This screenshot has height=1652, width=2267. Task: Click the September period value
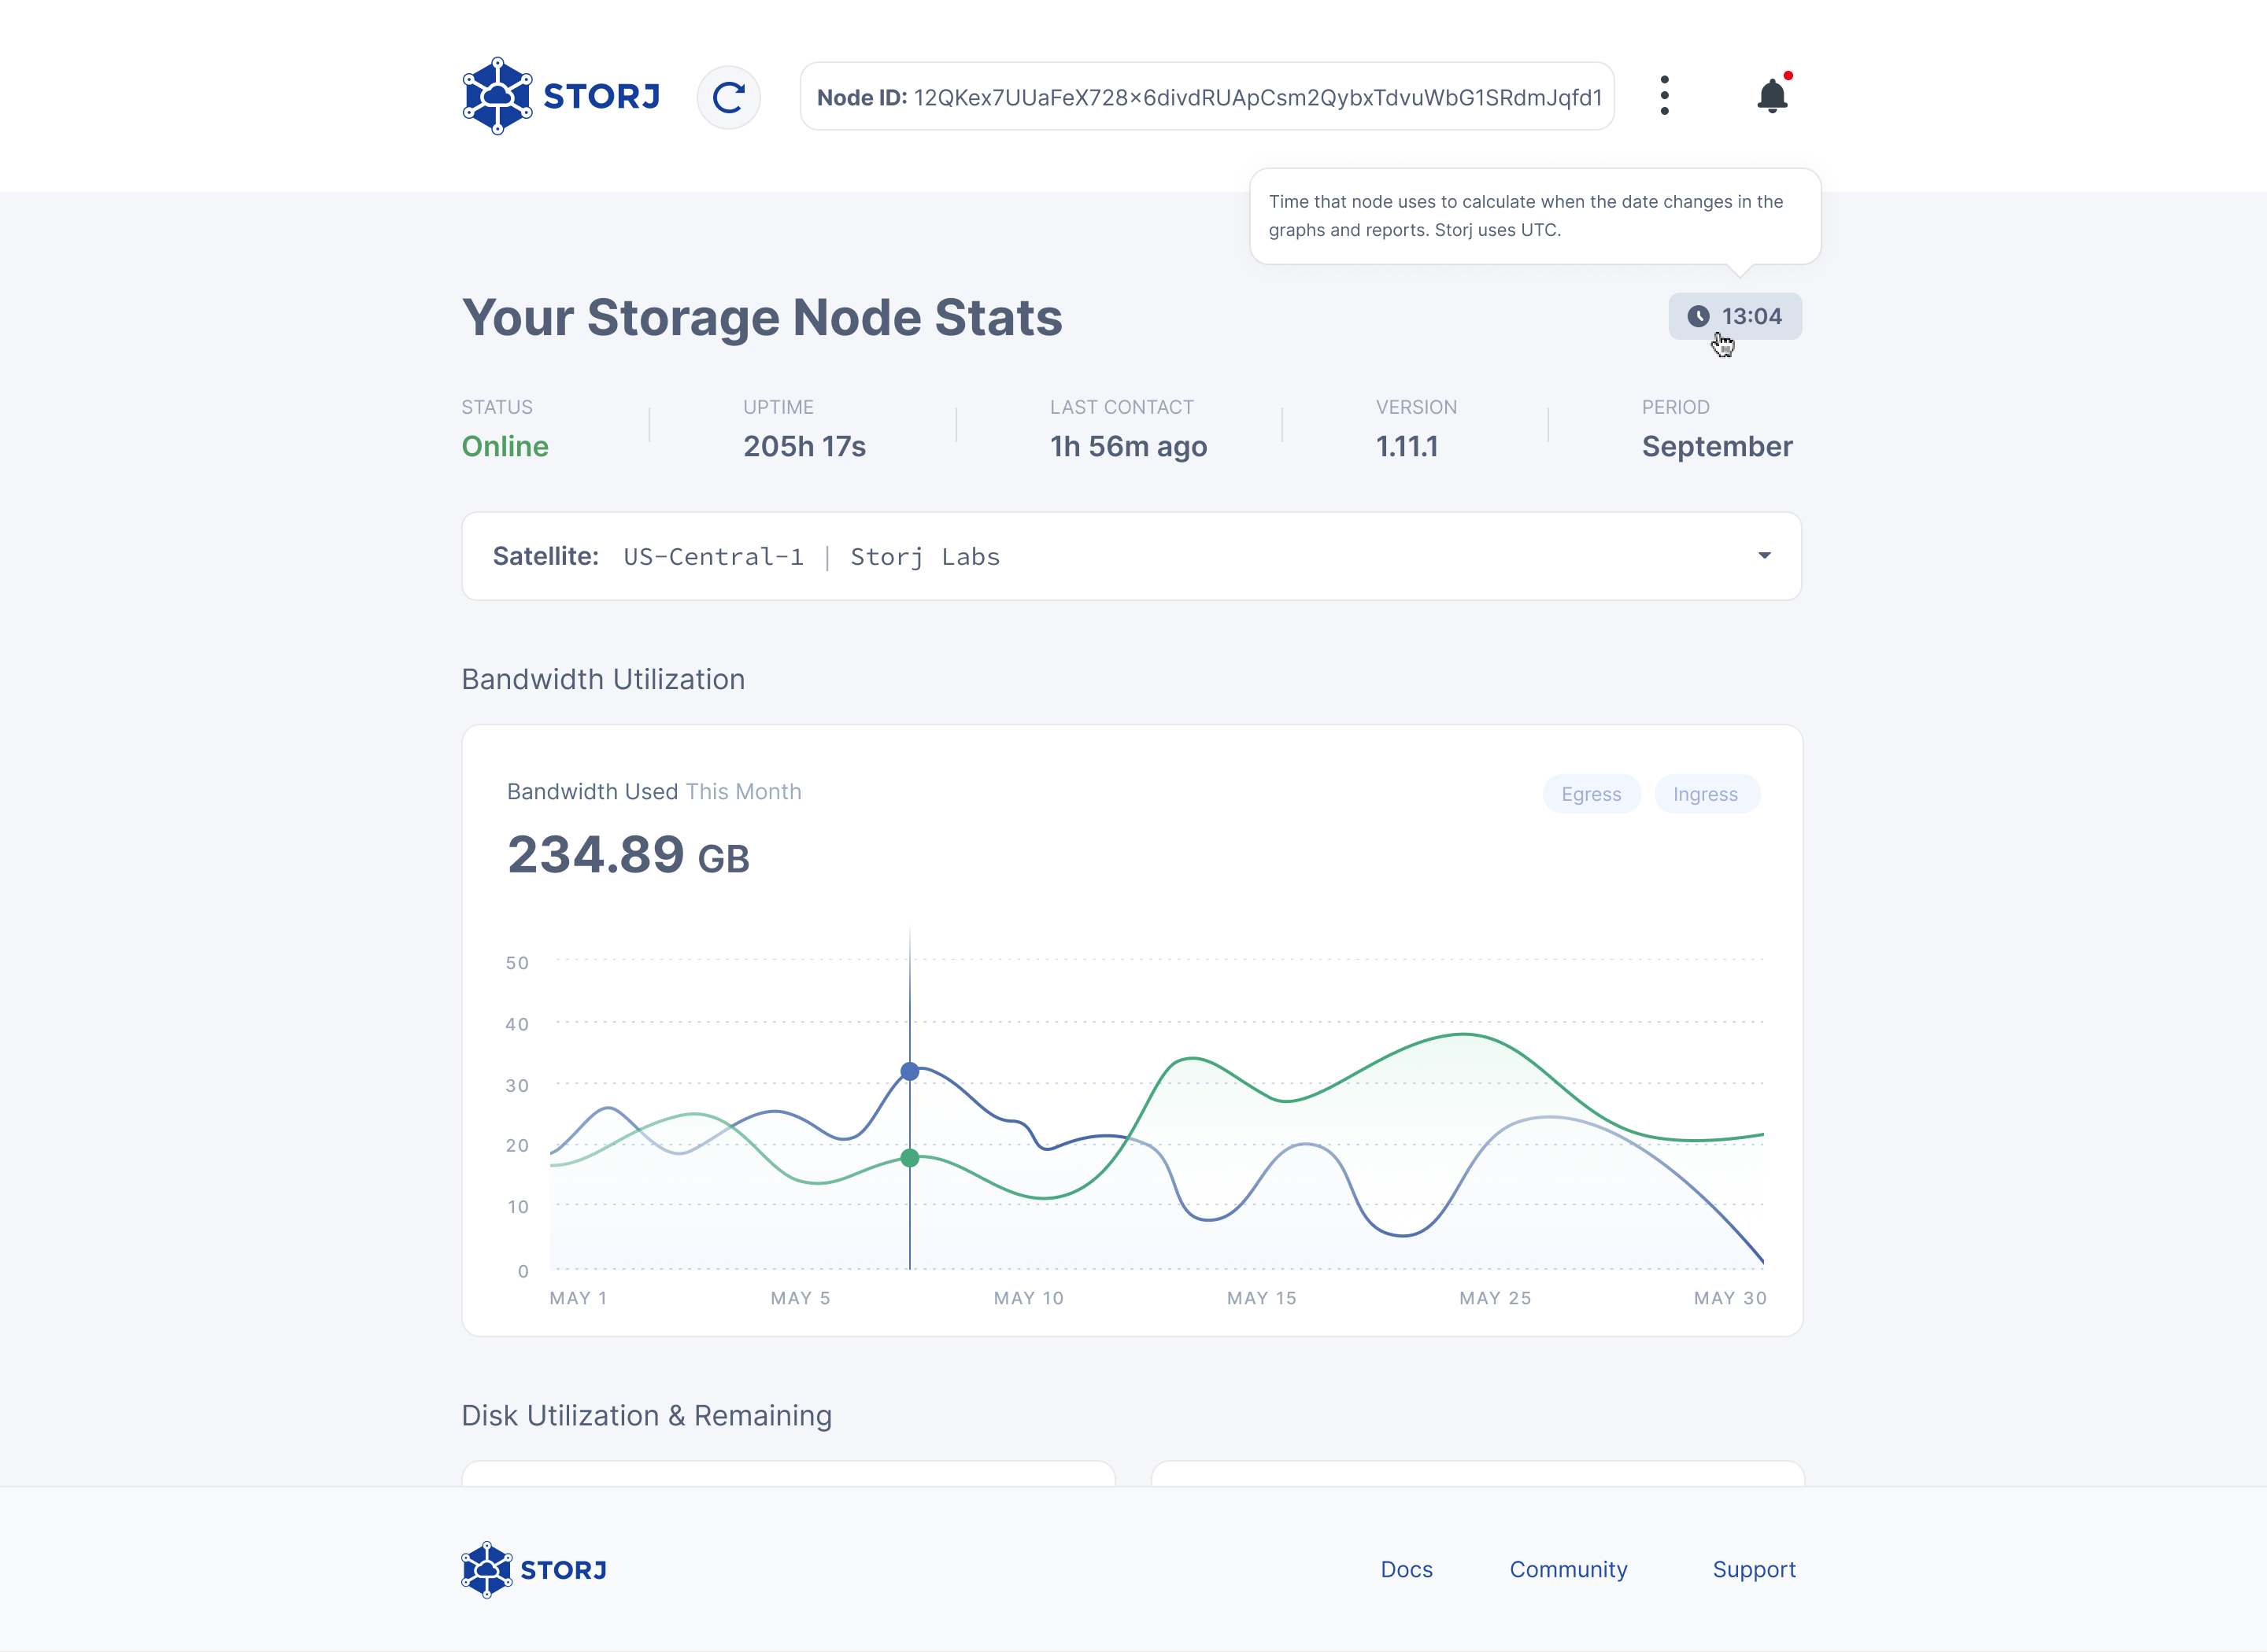pos(1717,446)
